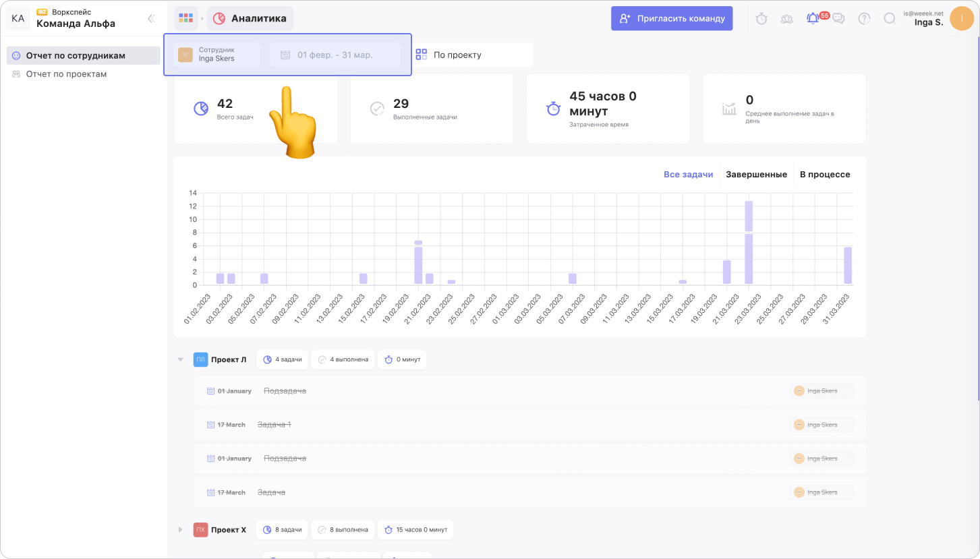Image resolution: width=980 pixels, height=559 pixels.
Task: Collapse the Проект Л task list
Action: click(180, 359)
